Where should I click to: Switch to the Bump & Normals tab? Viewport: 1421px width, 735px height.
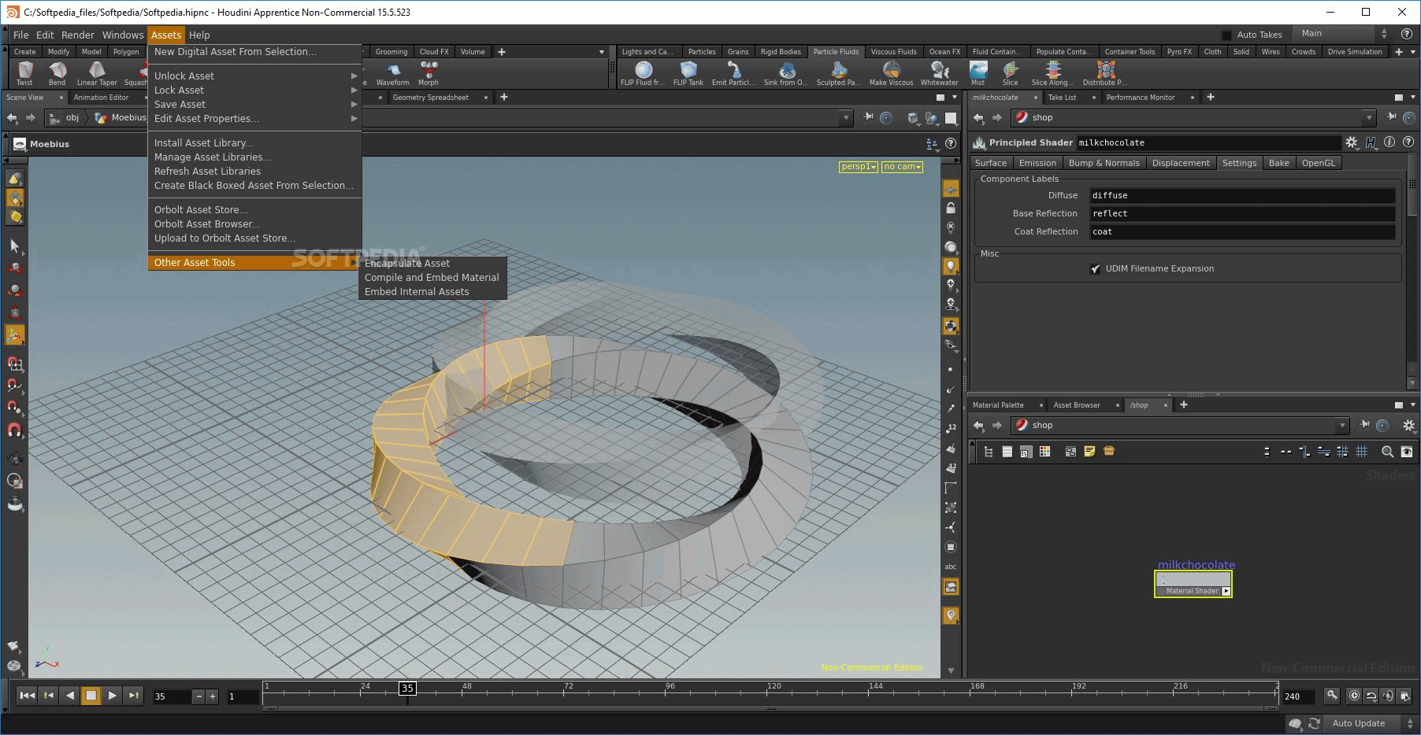(x=1104, y=163)
